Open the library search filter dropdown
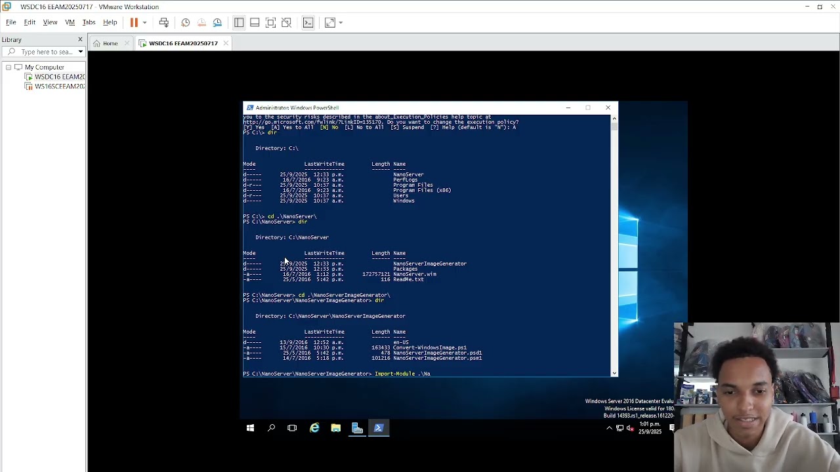This screenshot has width=840, height=472. coord(80,52)
